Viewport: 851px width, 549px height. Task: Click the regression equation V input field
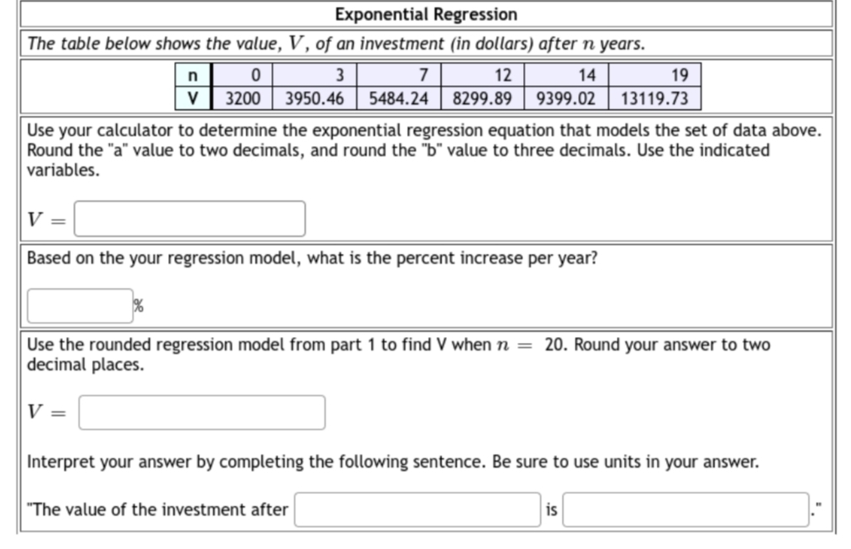189,218
